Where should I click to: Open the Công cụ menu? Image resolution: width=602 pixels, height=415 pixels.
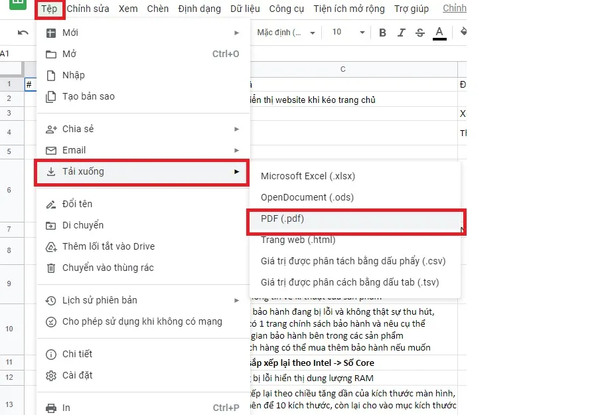pyautogui.click(x=287, y=9)
